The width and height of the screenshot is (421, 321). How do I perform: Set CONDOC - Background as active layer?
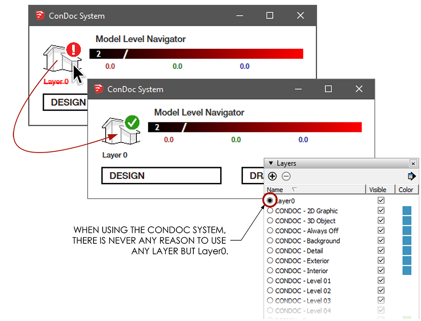[x=270, y=240]
